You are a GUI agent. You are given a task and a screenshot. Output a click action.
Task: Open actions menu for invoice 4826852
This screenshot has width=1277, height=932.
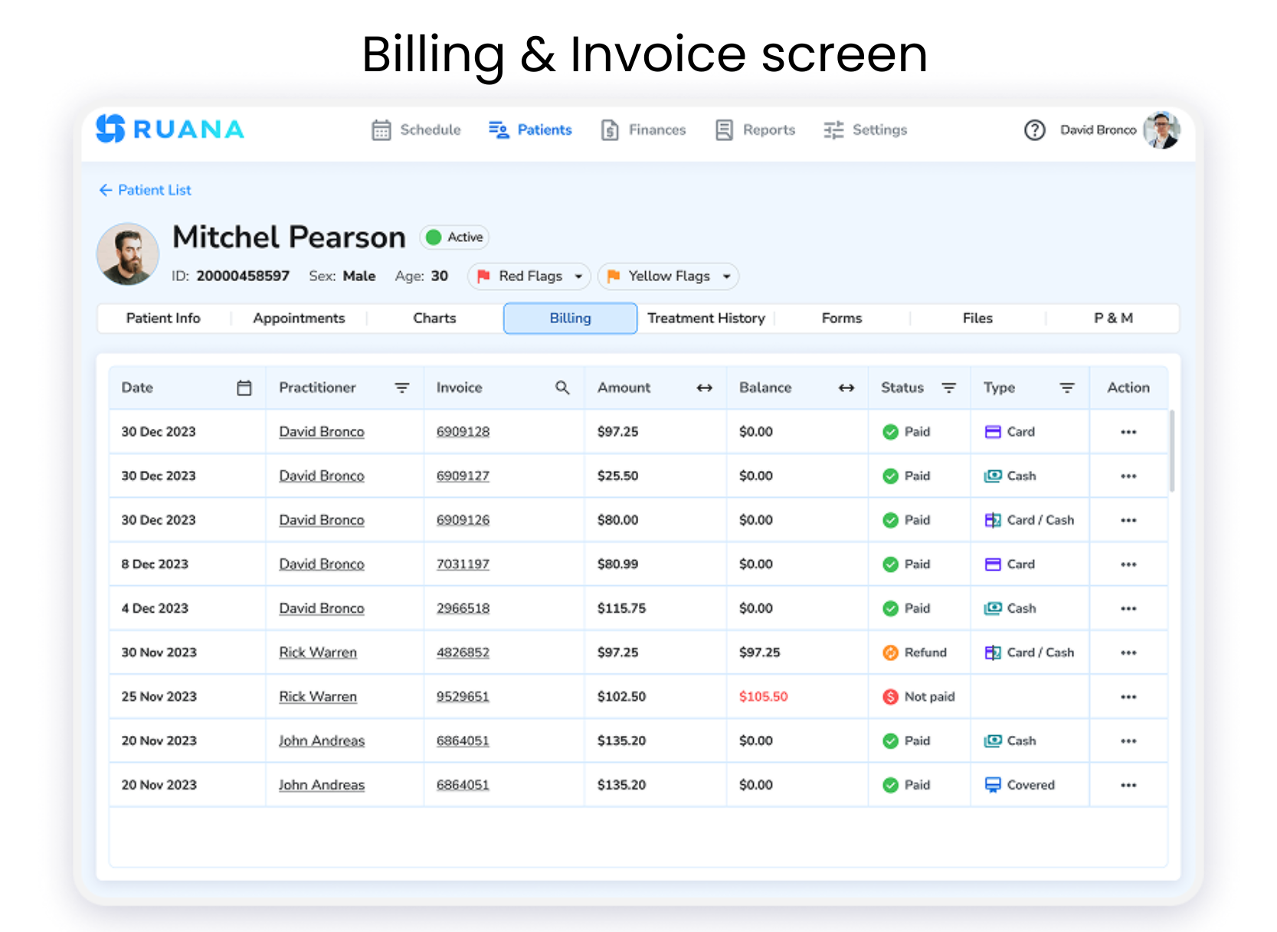point(1128,652)
